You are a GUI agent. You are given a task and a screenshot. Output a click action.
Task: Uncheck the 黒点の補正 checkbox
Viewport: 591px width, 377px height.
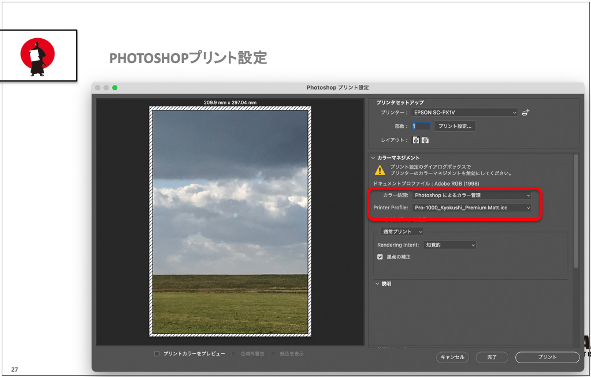tap(380, 257)
